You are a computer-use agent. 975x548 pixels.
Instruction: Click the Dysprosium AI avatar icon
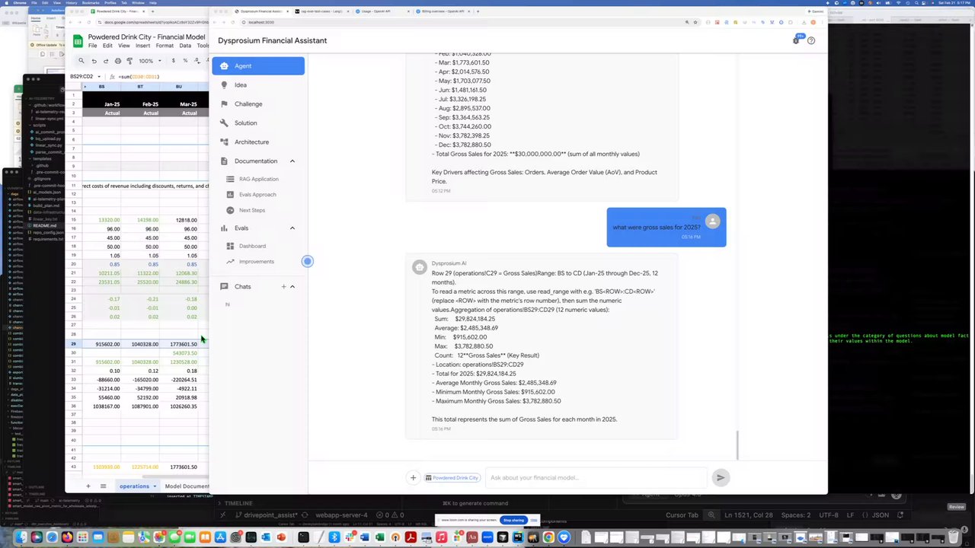pyautogui.click(x=419, y=267)
